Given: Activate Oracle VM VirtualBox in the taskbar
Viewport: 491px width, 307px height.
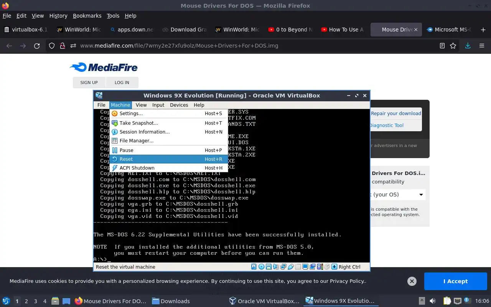Looking at the screenshot, I should (x=264, y=301).
